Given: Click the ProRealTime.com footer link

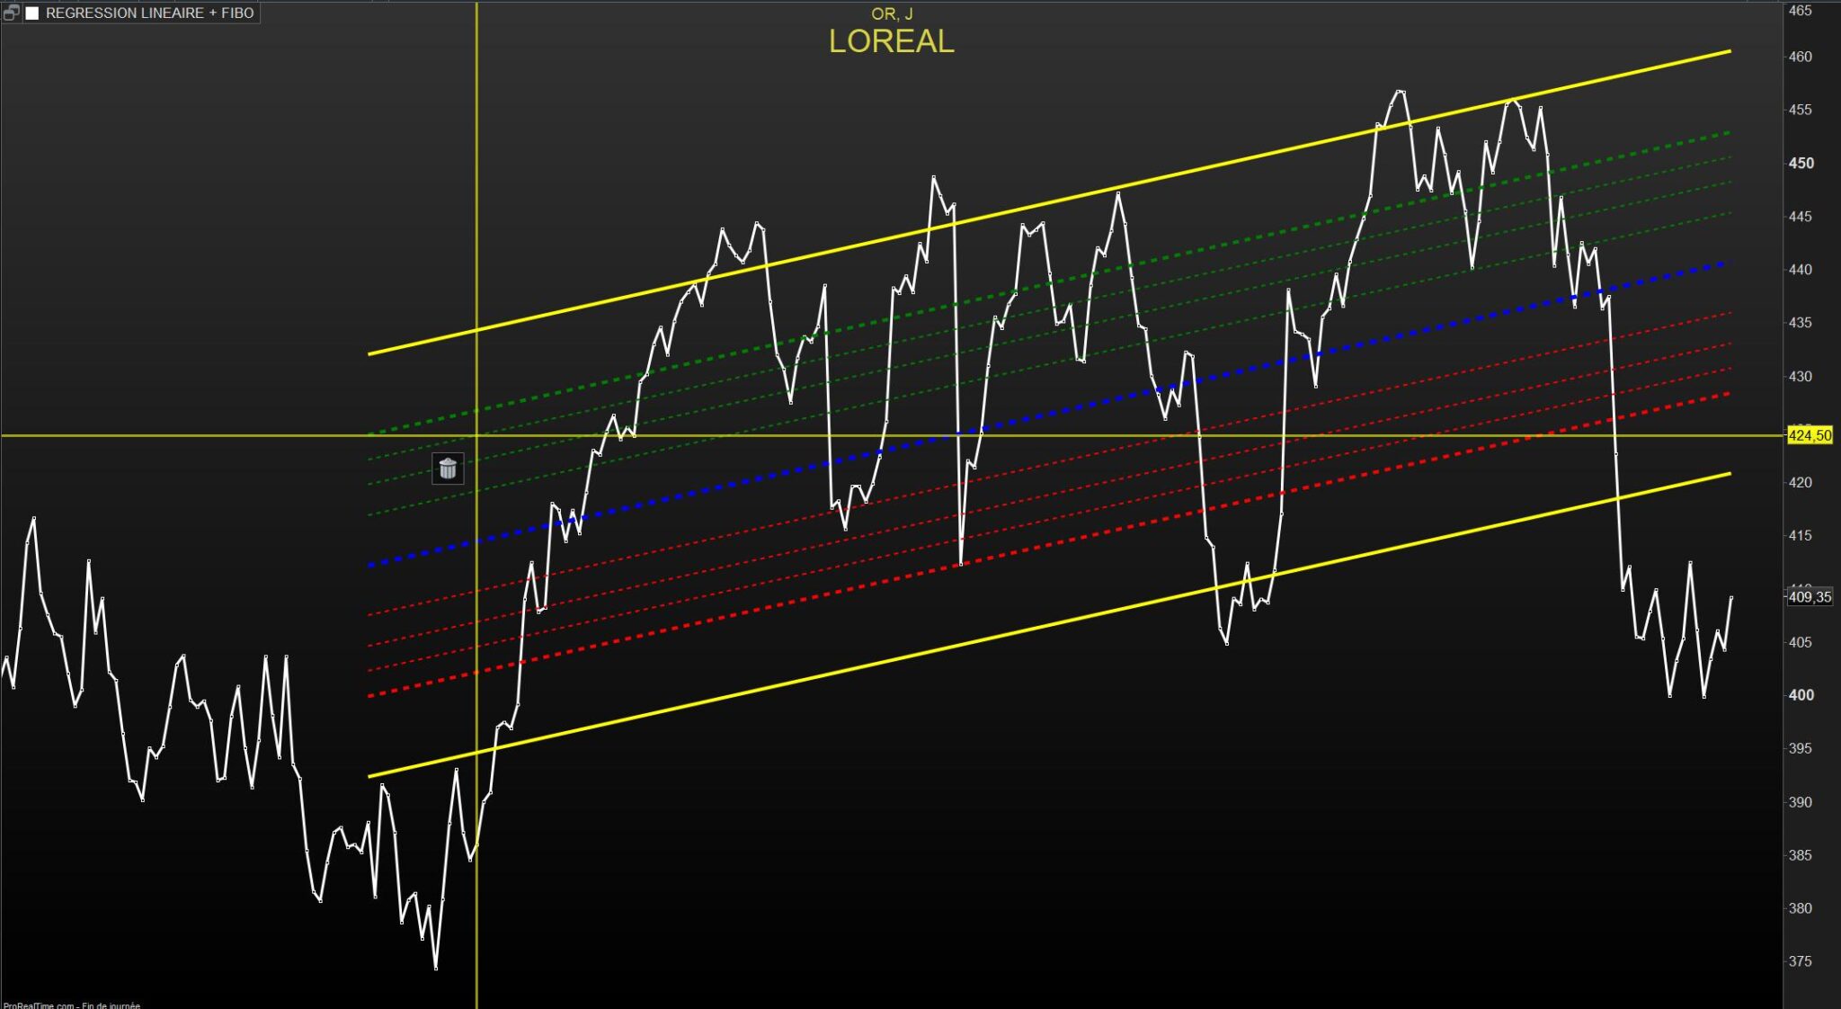Looking at the screenshot, I should 38,1005.
